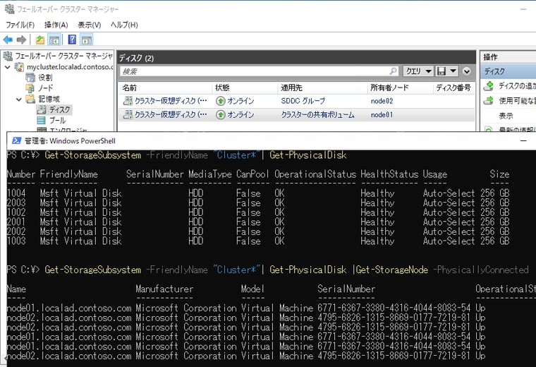Screen dimensions: 536x367
Task: Click the Back arrow toolbar icon
Action: coord(8,40)
